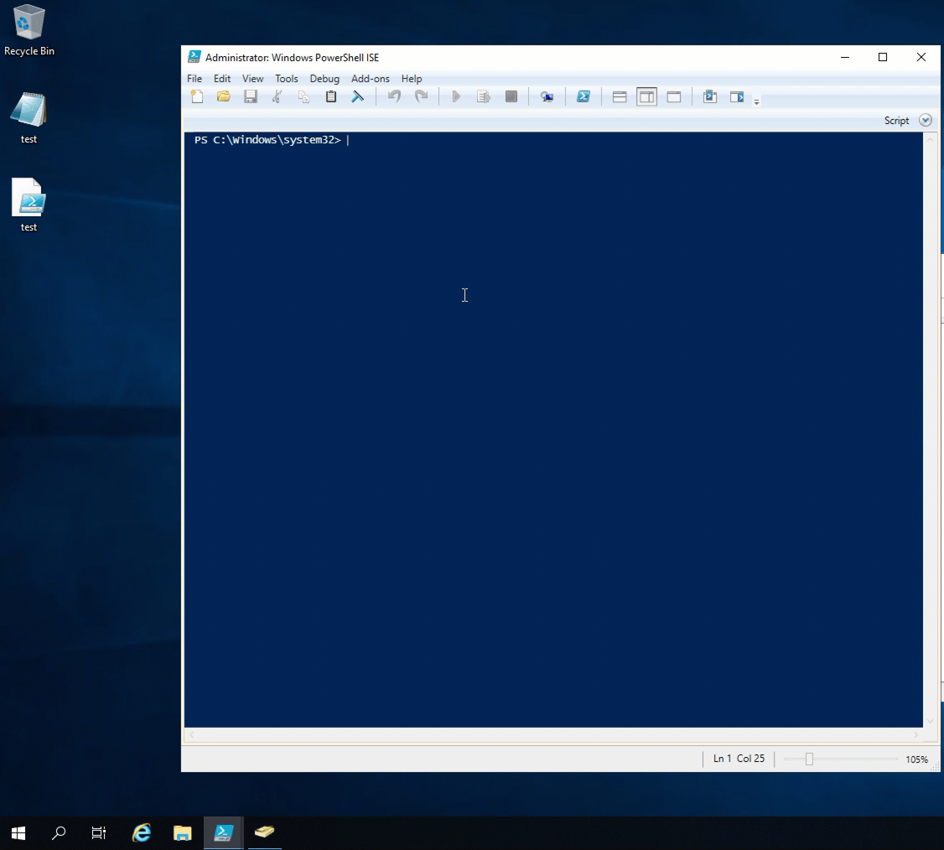Open the toolbar overflow options arrow
This screenshot has width=944, height=850.
click(x=757, y=101)
